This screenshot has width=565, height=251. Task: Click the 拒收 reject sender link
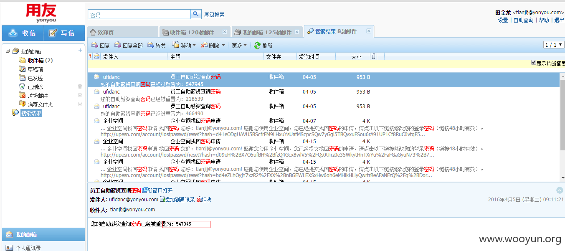tap(204, 200)
